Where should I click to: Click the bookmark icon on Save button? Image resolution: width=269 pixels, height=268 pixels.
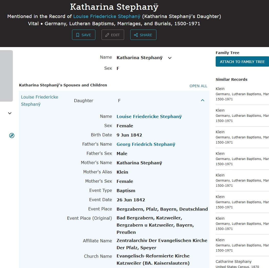pyautogui.click(x=78, y=35)
